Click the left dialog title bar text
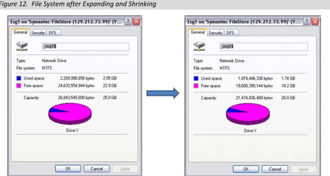The width and height of the screenshot is (330, 176). [66, 22]
